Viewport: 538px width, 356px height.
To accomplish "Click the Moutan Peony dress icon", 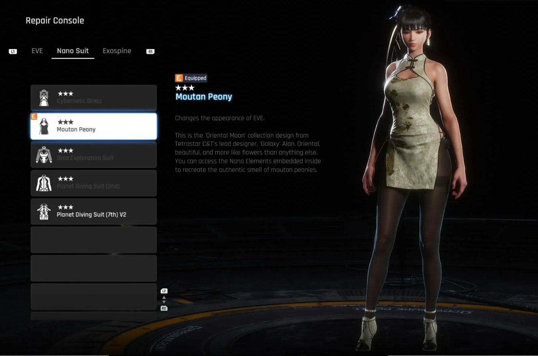I will tap(44, 126).
